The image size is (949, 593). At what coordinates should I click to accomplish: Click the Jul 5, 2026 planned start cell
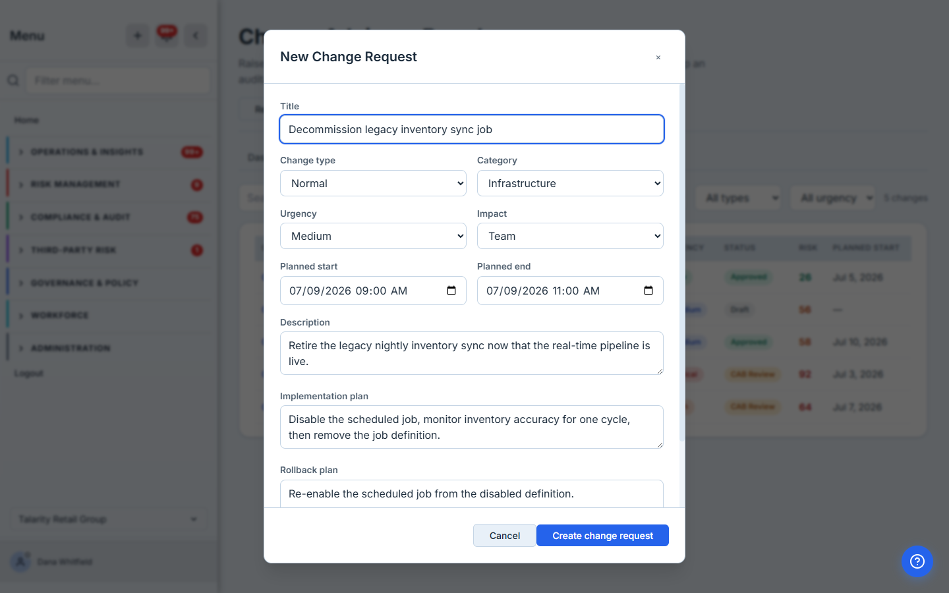[x=857, y=277]
